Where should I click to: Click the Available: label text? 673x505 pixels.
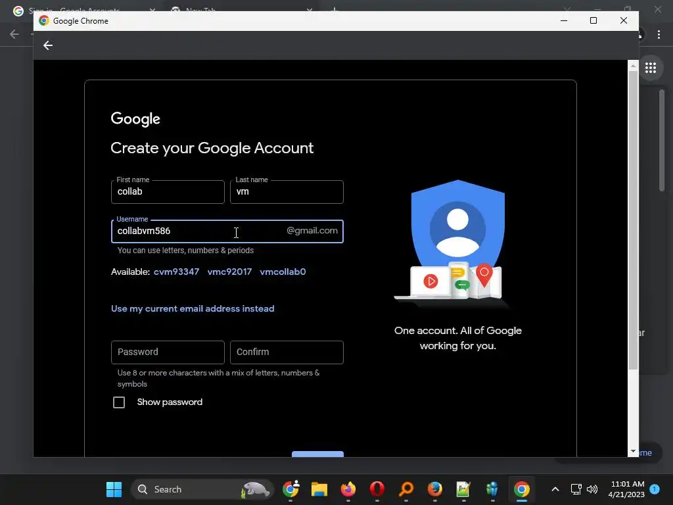click(x=131, y=272)
